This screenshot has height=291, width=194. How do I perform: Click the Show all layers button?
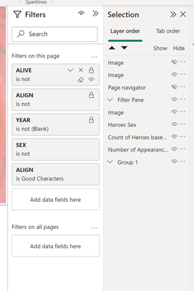point(160,48)
